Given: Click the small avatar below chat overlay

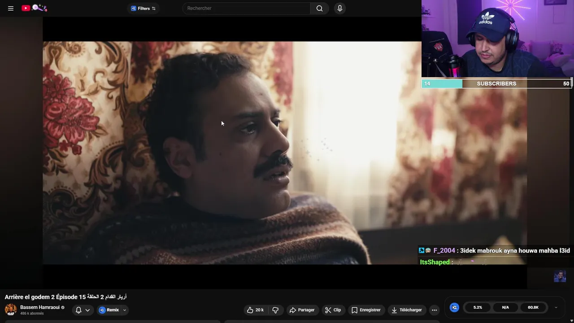Looking at the screenshot, I should [560, 276].
